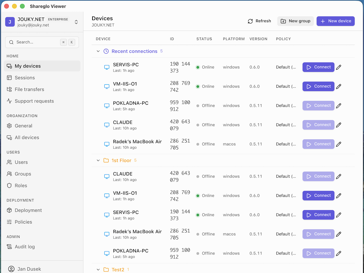
Task: Click edit pencil for VM-IIS-O1 in 1st Floor group
Action: [x=339, y=196]
